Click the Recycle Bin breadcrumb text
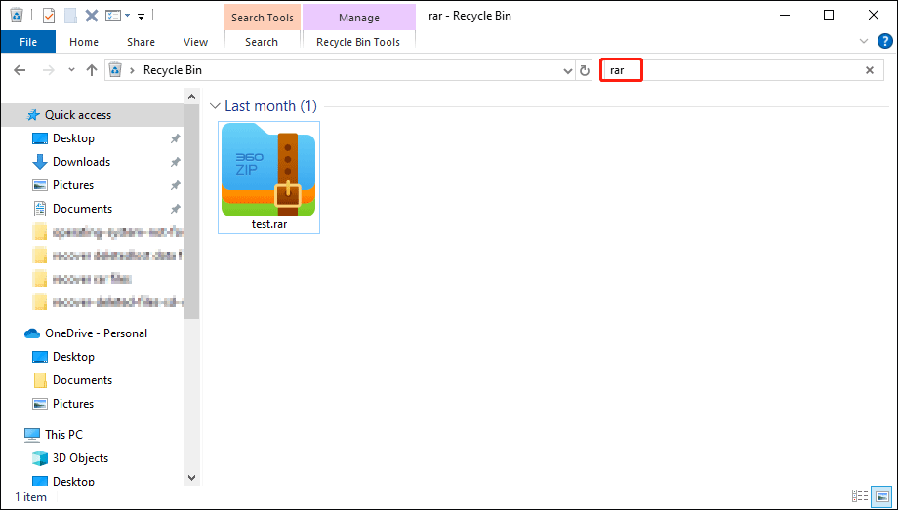Image resolution: width=898 pixels, height=510 pixels. click(173, 70)
